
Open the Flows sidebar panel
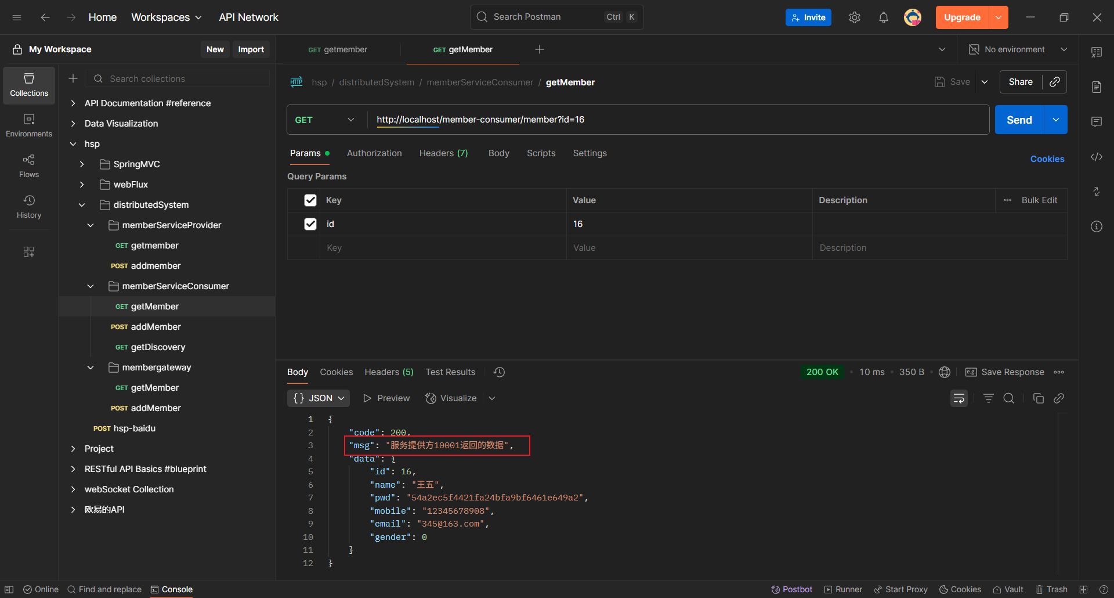(x=29, y=165)
